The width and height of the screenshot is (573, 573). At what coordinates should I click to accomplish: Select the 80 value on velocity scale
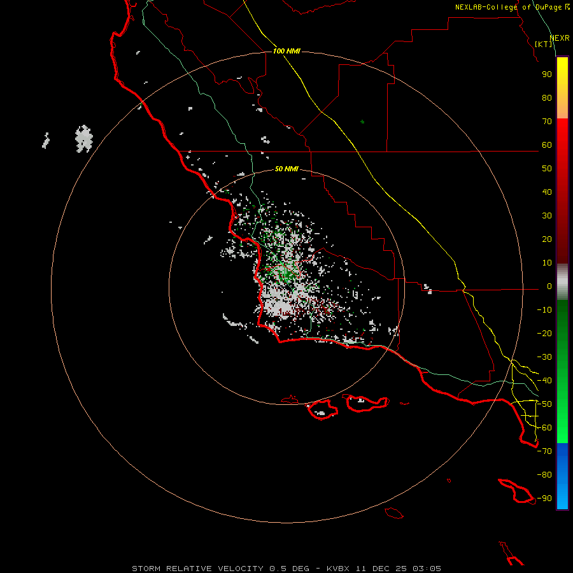[x=547, y=98]
